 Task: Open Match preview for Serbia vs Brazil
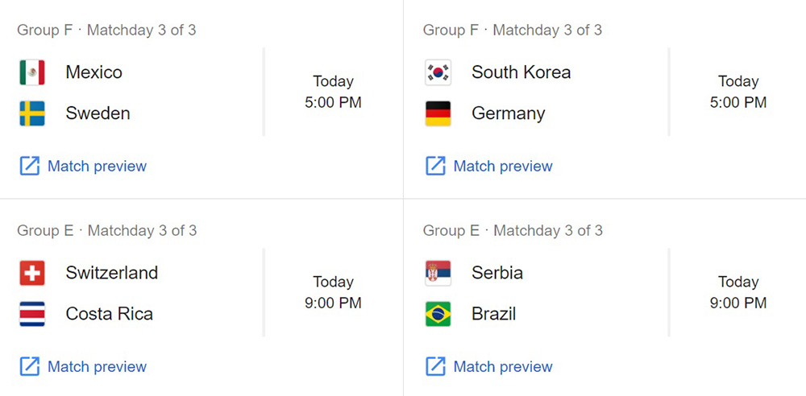[503, 367]
